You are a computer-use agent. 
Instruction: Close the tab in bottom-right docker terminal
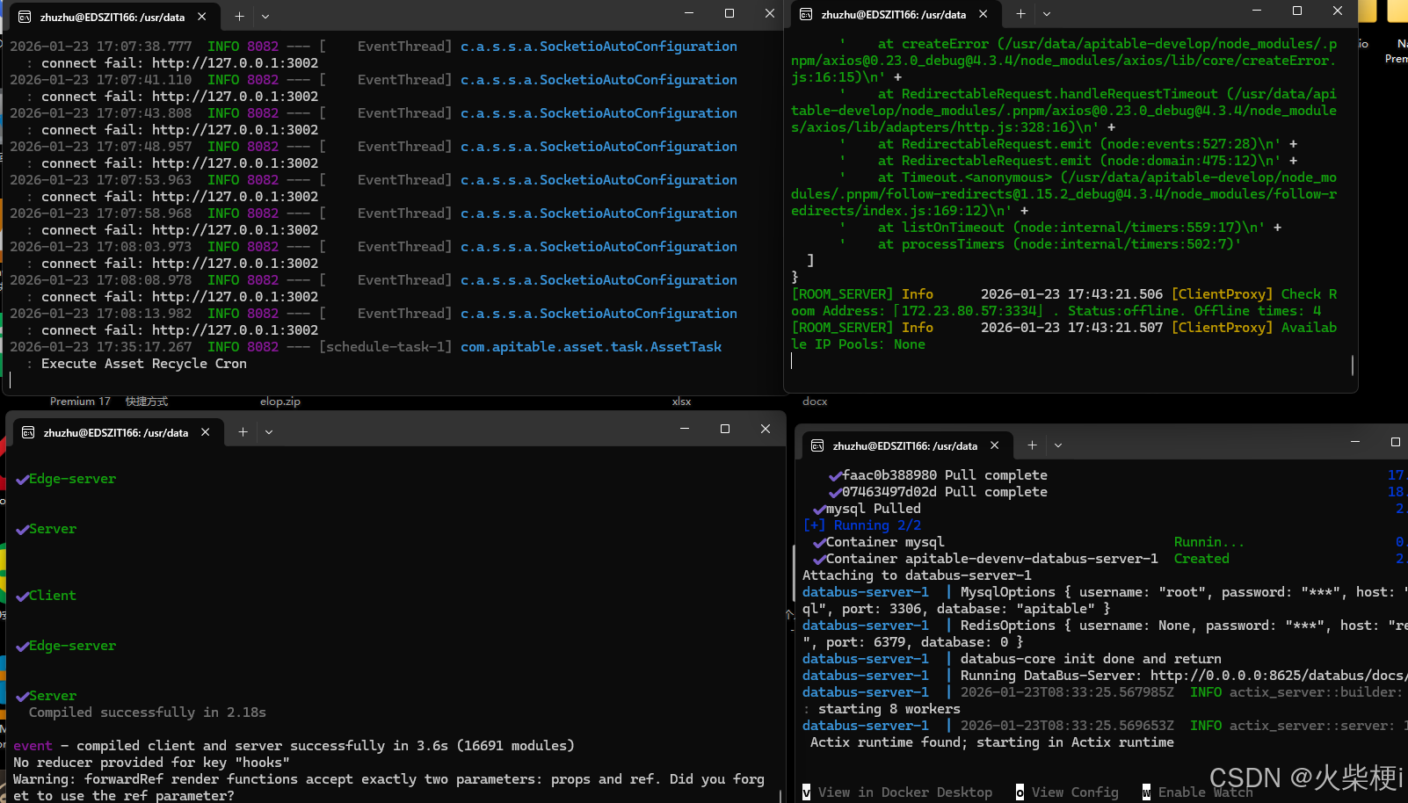click(995, 445)
